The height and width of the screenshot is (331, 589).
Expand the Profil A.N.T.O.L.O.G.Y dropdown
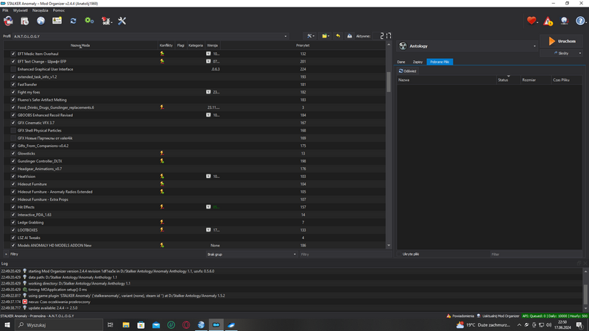tap(286, 36)
